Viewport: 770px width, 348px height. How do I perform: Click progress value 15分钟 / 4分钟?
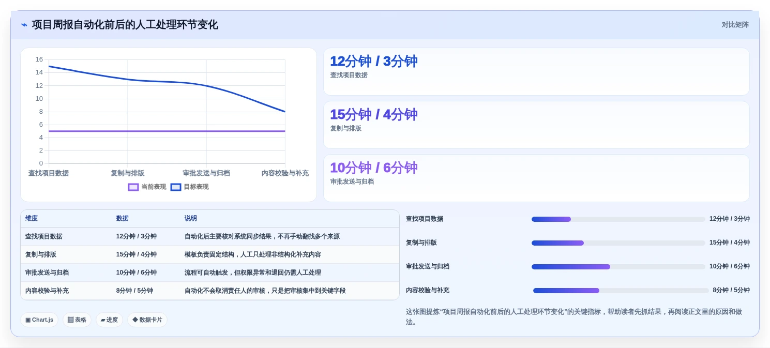click(730, 243)
